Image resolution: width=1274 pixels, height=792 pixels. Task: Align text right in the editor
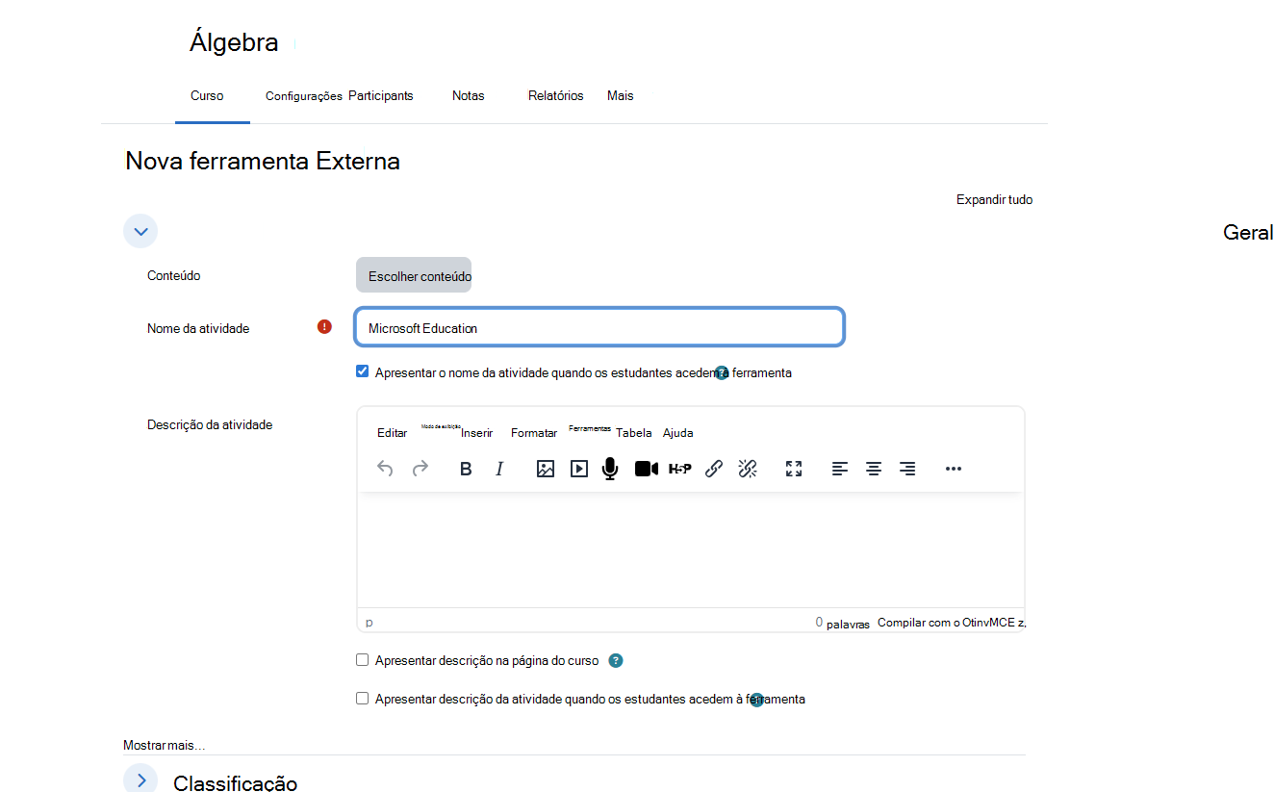point(907,469)
